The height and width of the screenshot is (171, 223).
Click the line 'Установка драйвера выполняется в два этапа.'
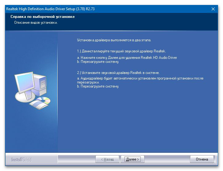[x=114, y=40]
